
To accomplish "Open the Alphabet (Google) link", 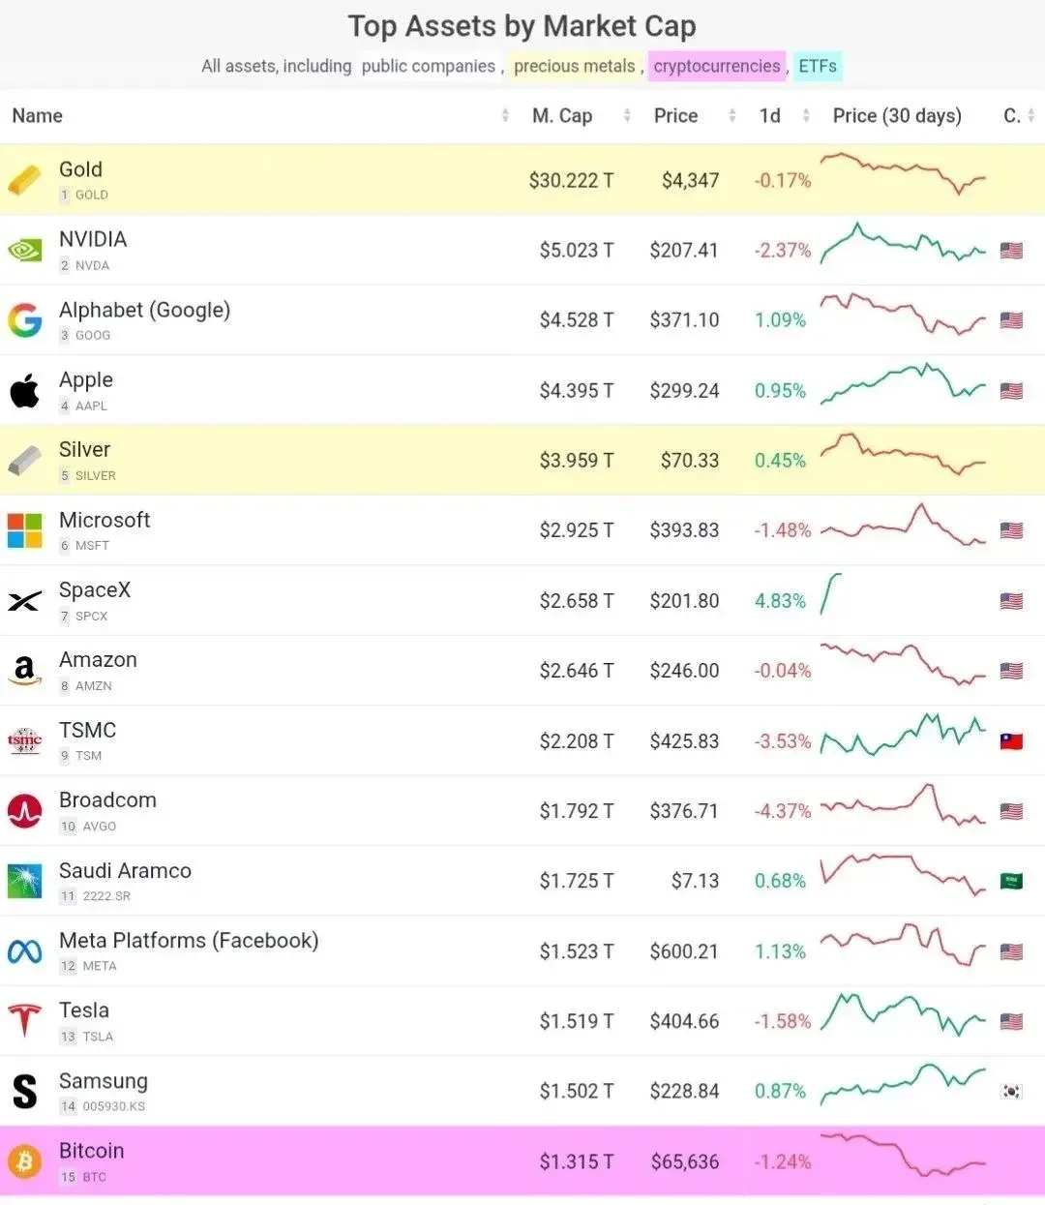I will tap(145, 310).
